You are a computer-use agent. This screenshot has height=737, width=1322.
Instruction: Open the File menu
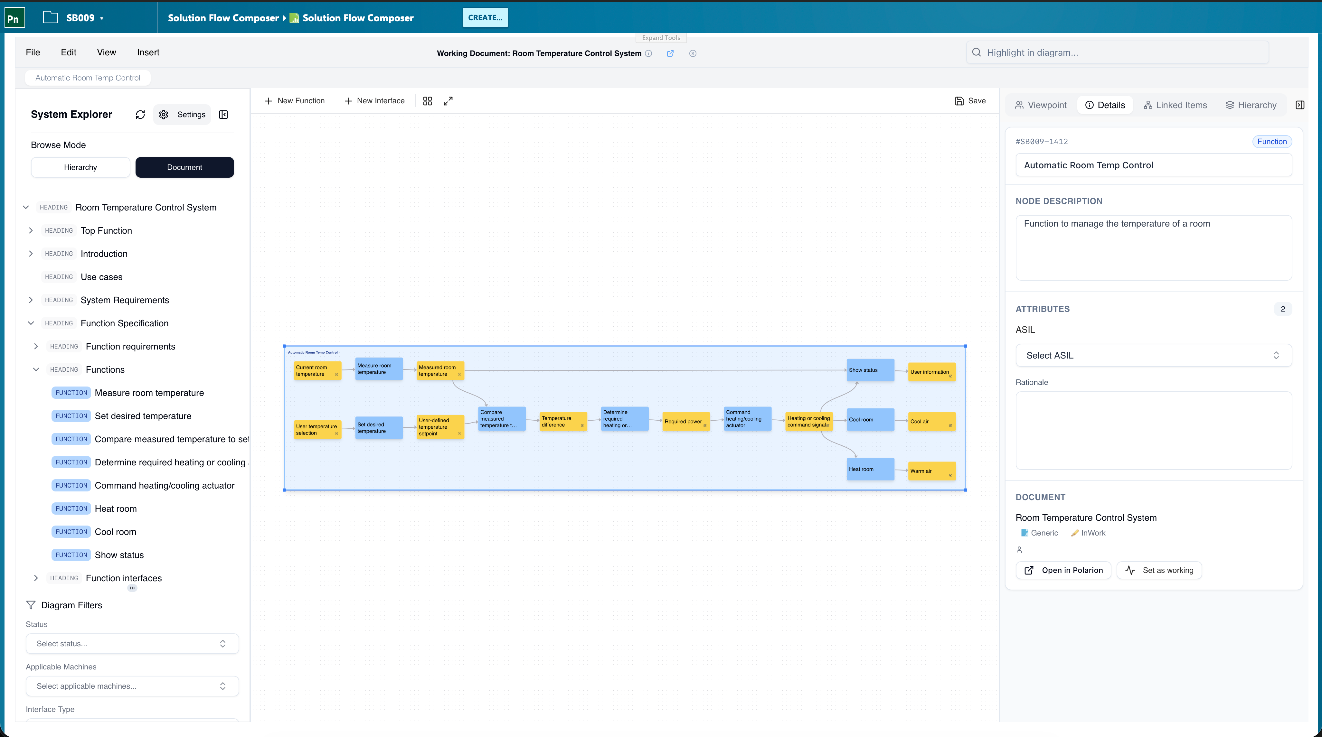click(33, 52)
